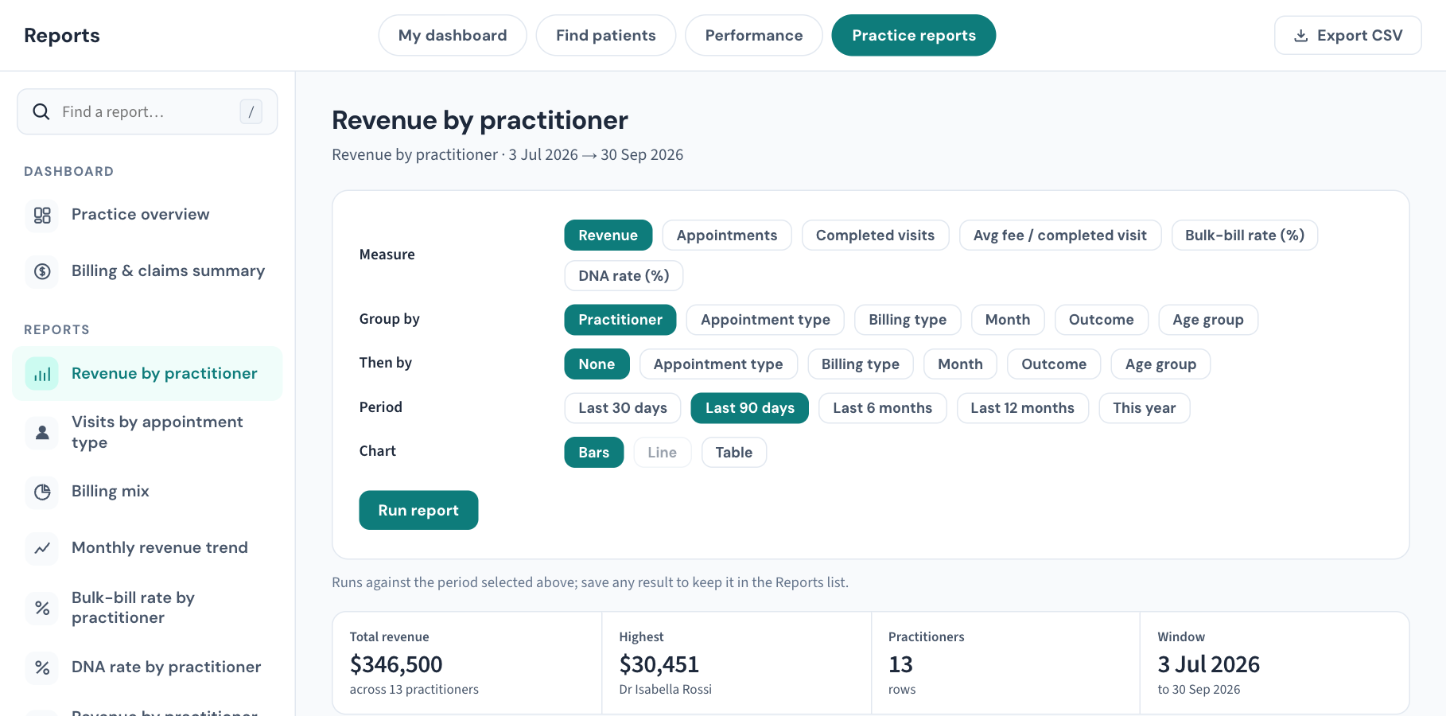Click the slash shortcut badge in search box
This screenshot has width=1446, height=716.
(x=251, y=112)
